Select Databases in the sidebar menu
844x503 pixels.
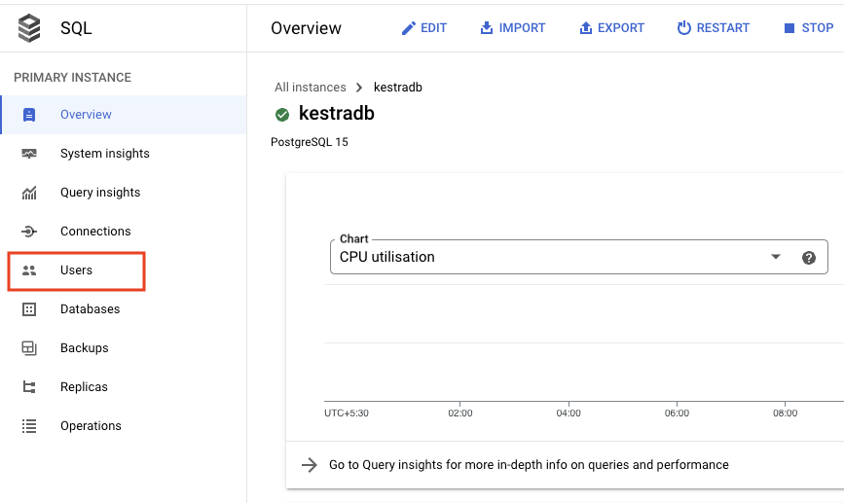[x=90, y=309]
